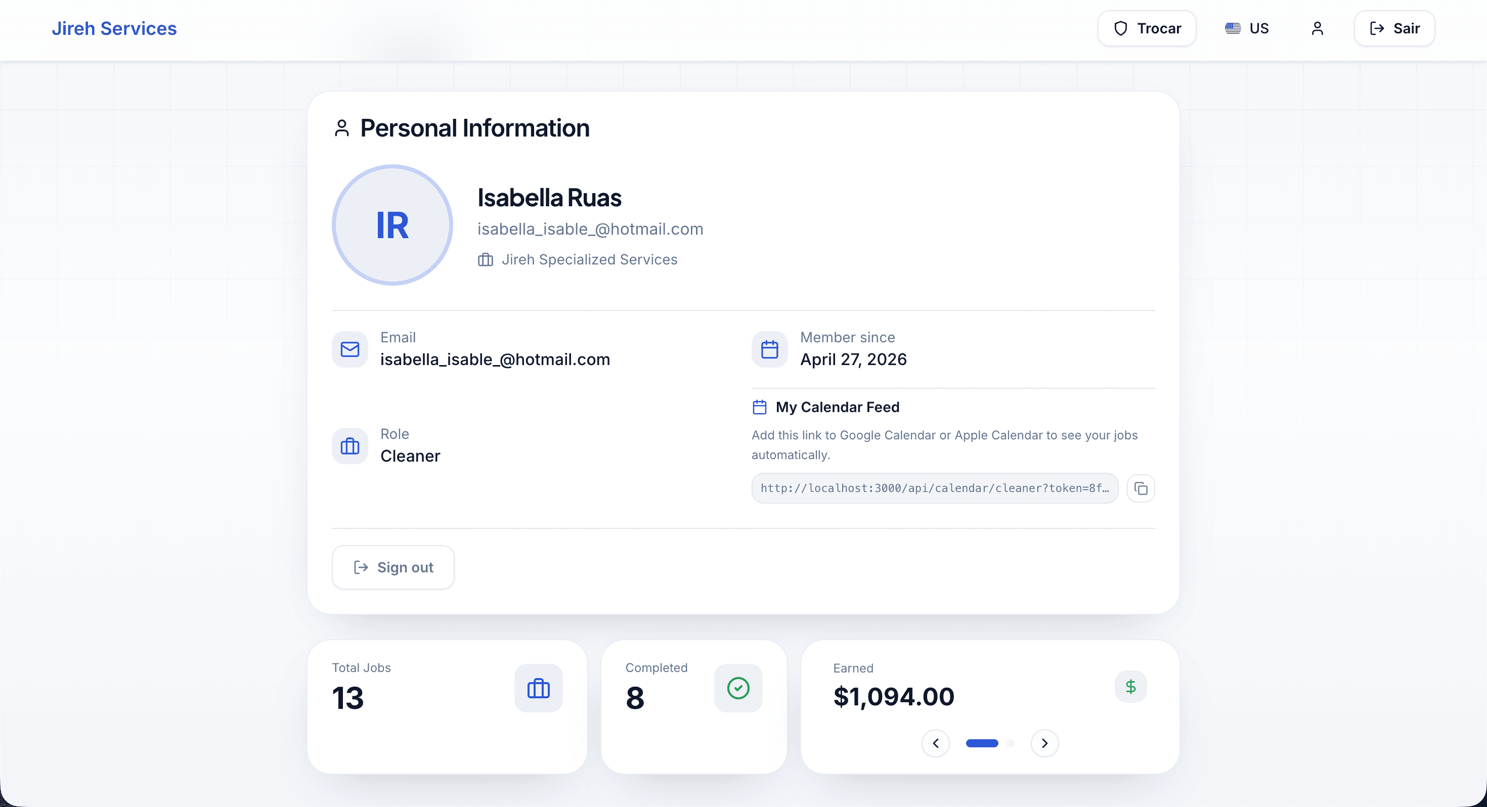Click the $1,094.00 earned amount
The height and width of the screenshot is (807, 1487).
coord(894,696)
